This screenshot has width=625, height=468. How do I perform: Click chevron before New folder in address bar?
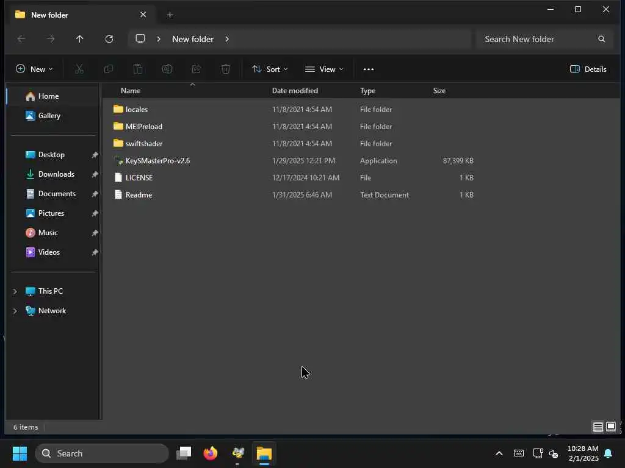pyautogui.click(x=159, y=39)
